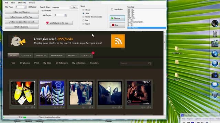Open the Tasks menu

pyautogui.click(x=13, y=3)
